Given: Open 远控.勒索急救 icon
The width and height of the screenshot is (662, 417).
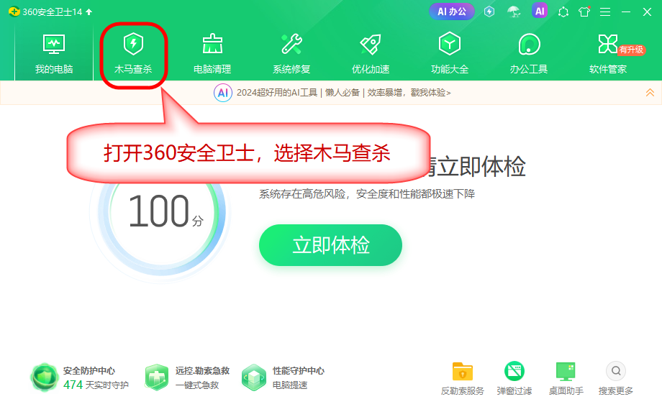Looking at the screenshot, I should (x=157, y=377).
